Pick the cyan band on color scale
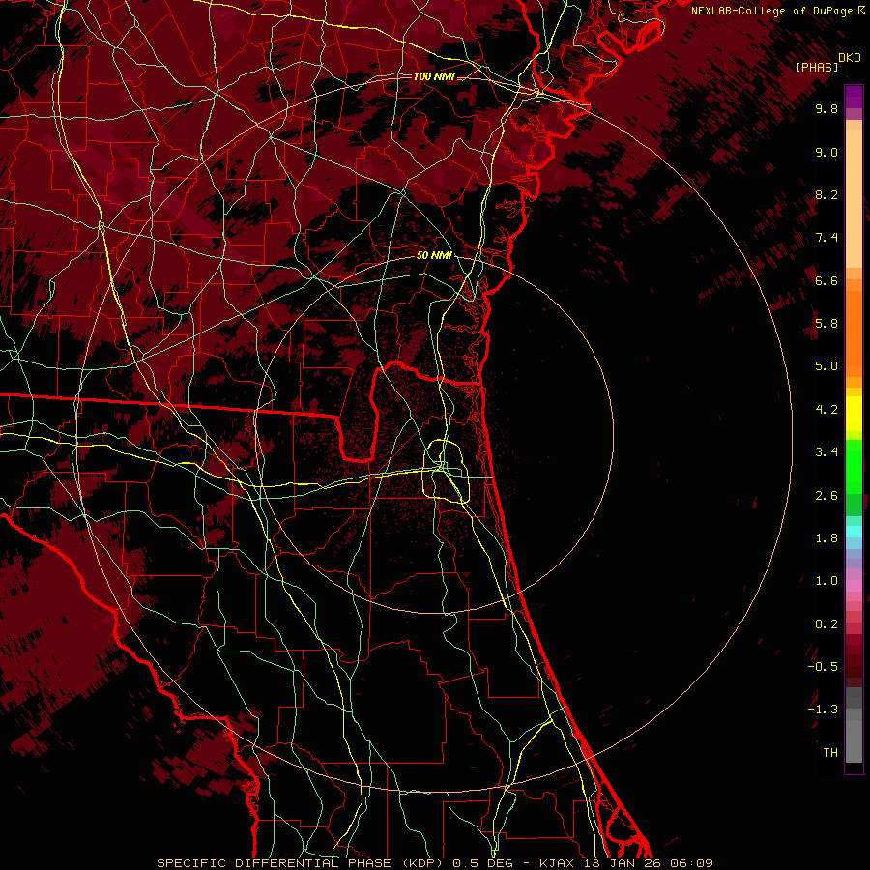The image size is (870, 870). [x=854, y=532]
